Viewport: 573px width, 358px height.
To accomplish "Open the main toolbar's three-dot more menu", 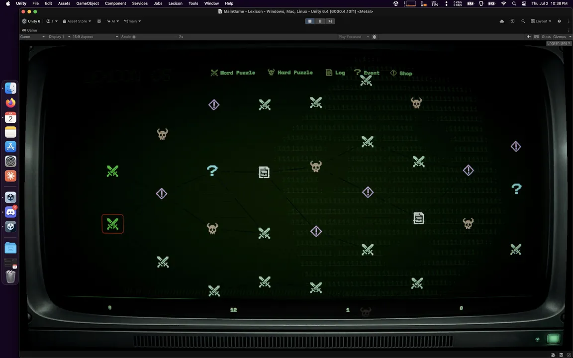I will pos(569,21).
